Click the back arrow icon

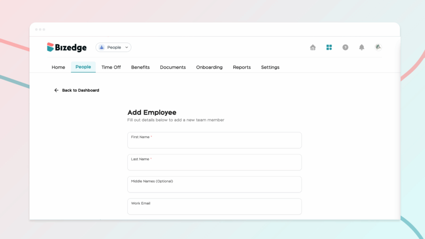tap(56, 90)
